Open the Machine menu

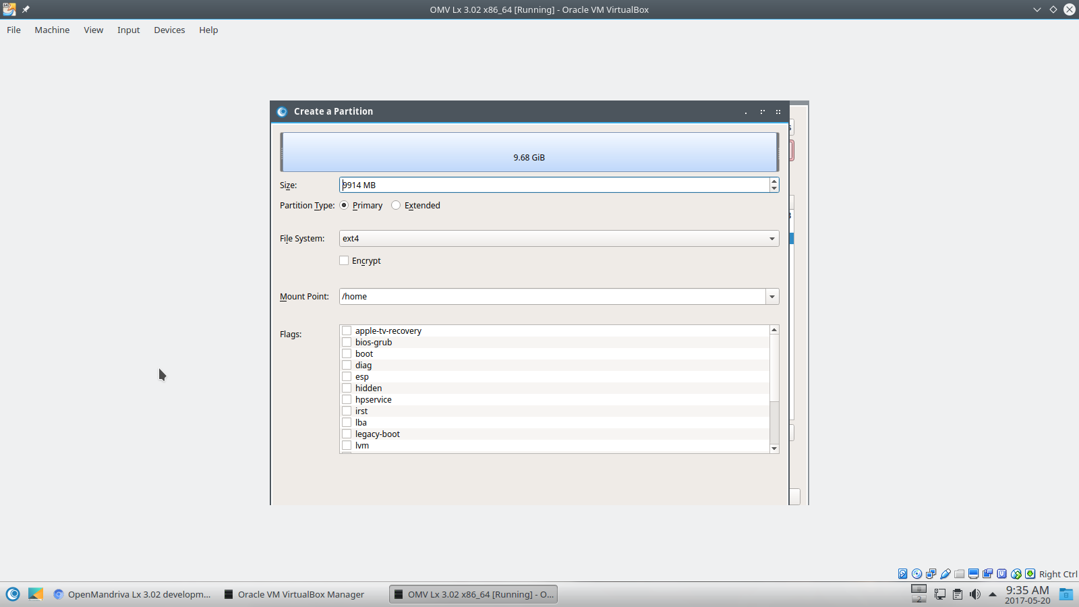click(52, 30)
